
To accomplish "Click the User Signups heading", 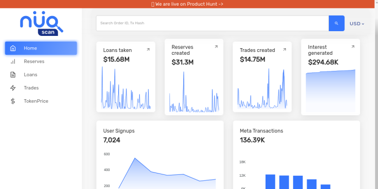I will point(119,131).
